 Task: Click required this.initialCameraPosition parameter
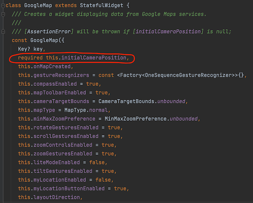(x=73, y=58)
